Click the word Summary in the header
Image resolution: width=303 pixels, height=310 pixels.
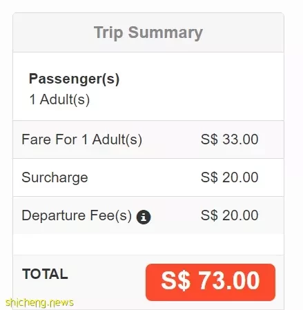click(x=166, y=33)
